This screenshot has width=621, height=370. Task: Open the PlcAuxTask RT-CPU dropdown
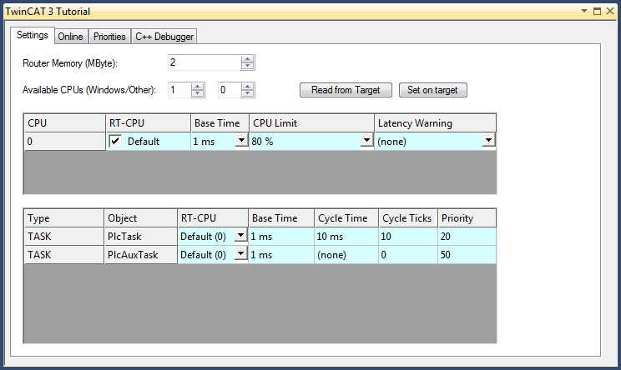pos(240,253)
